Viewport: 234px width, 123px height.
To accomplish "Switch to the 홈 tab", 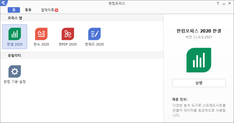I will click(14, 10).
